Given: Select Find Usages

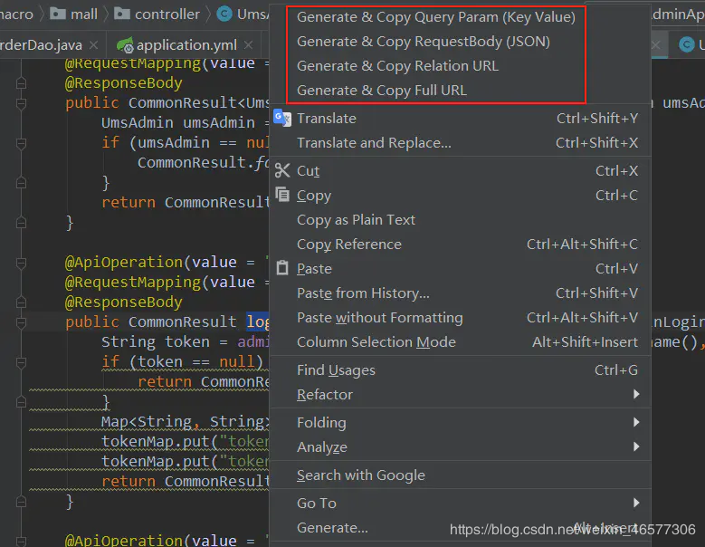Looking at the screenshot, I should click(461, 369).
